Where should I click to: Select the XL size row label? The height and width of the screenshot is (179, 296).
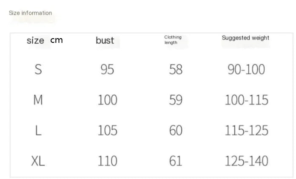point(38,161)
